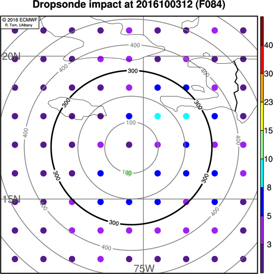Click the '400' contour label north of center

135,45
